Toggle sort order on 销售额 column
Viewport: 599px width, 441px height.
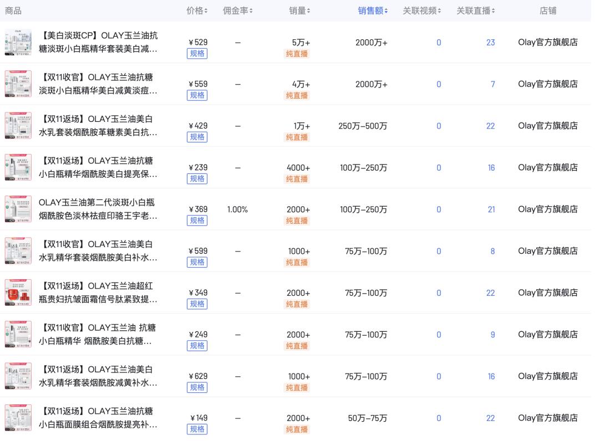point(373,10)
